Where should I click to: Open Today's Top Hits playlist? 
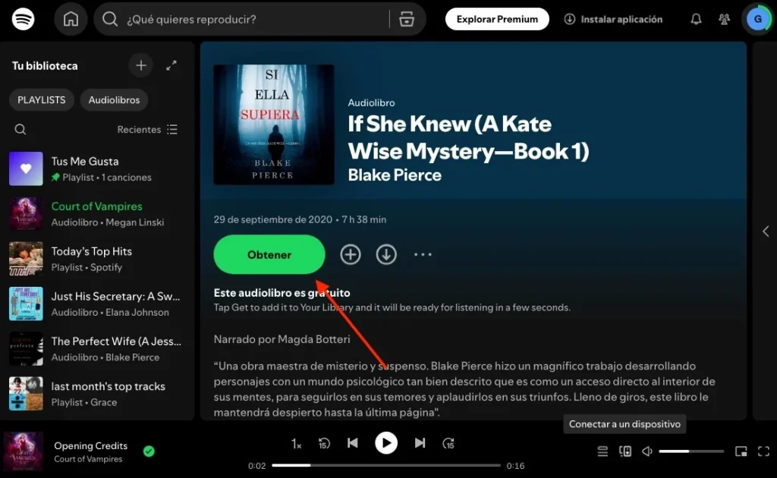[x=96, y=259]
